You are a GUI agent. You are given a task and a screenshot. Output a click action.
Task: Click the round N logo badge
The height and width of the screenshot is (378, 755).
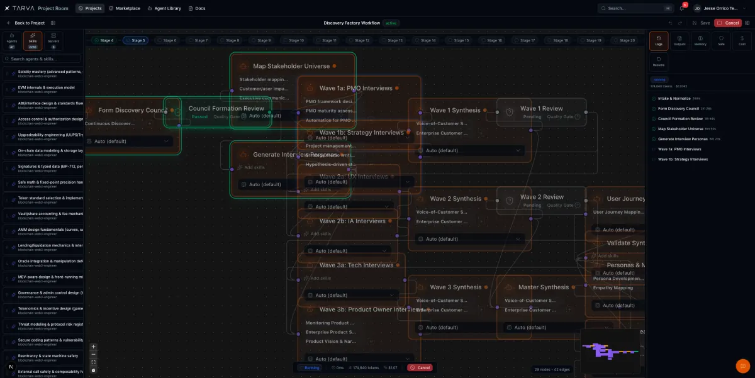(11, 367)
